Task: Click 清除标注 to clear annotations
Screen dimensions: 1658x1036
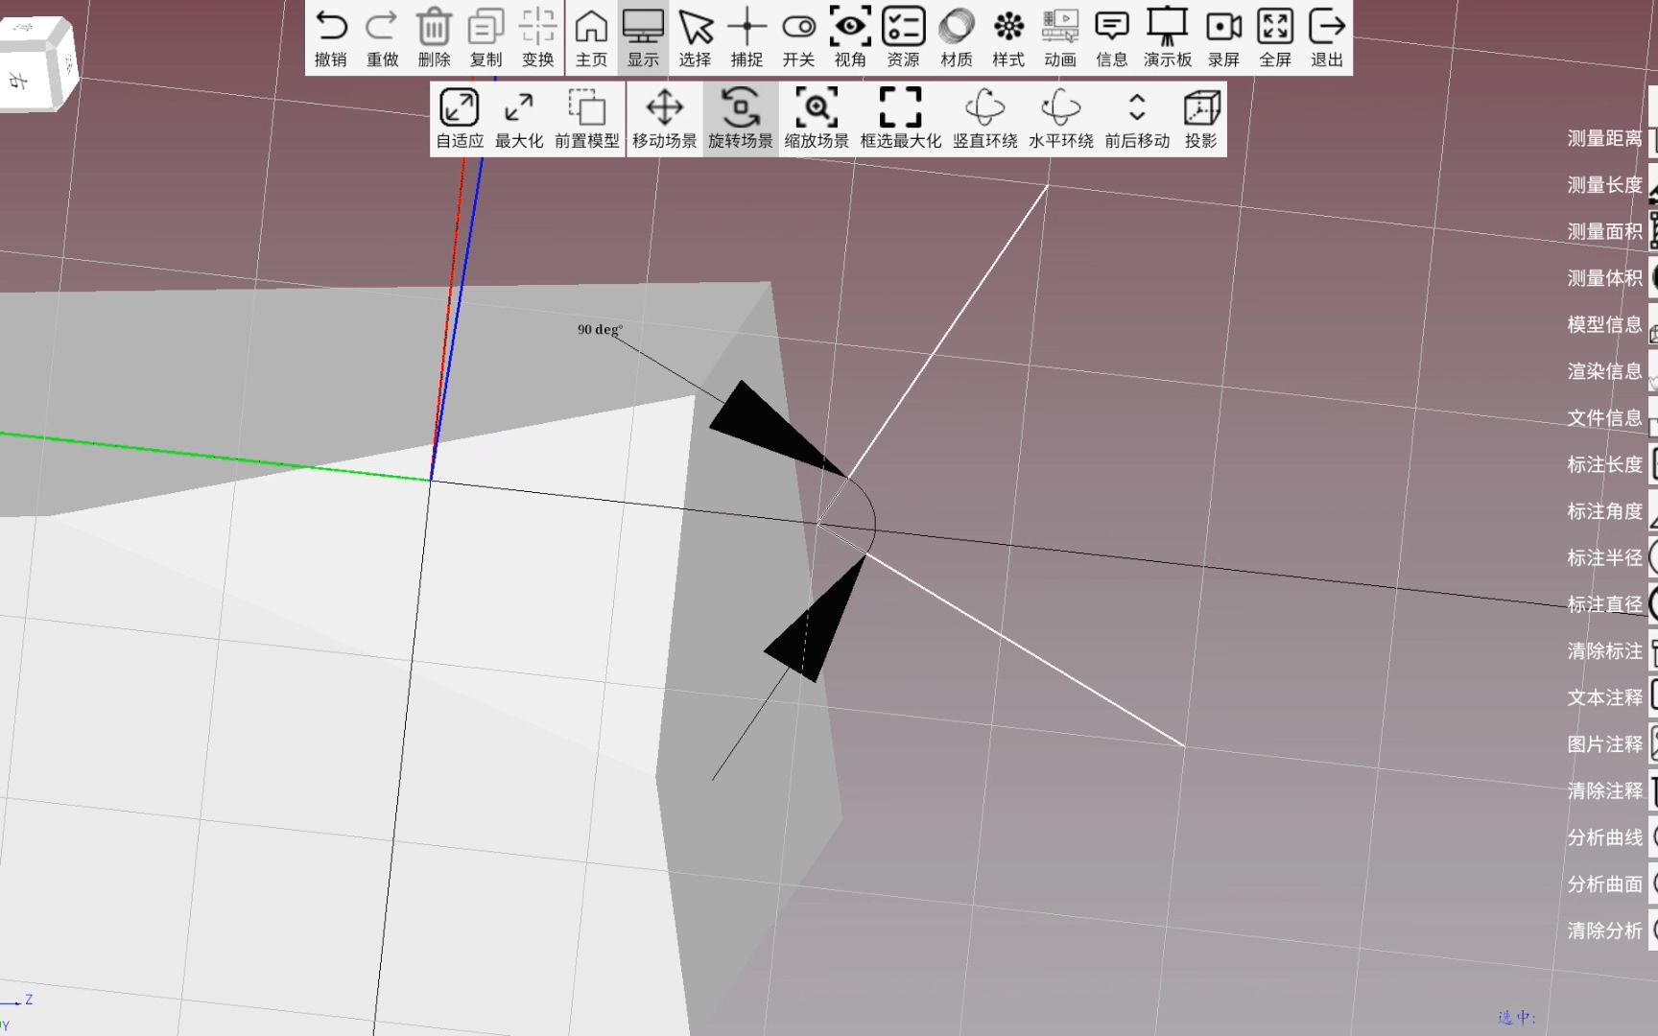Action: pos(1603,650)
